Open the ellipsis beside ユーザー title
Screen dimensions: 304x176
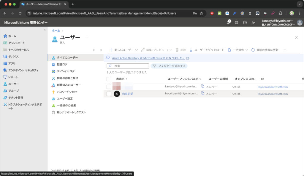87,38
